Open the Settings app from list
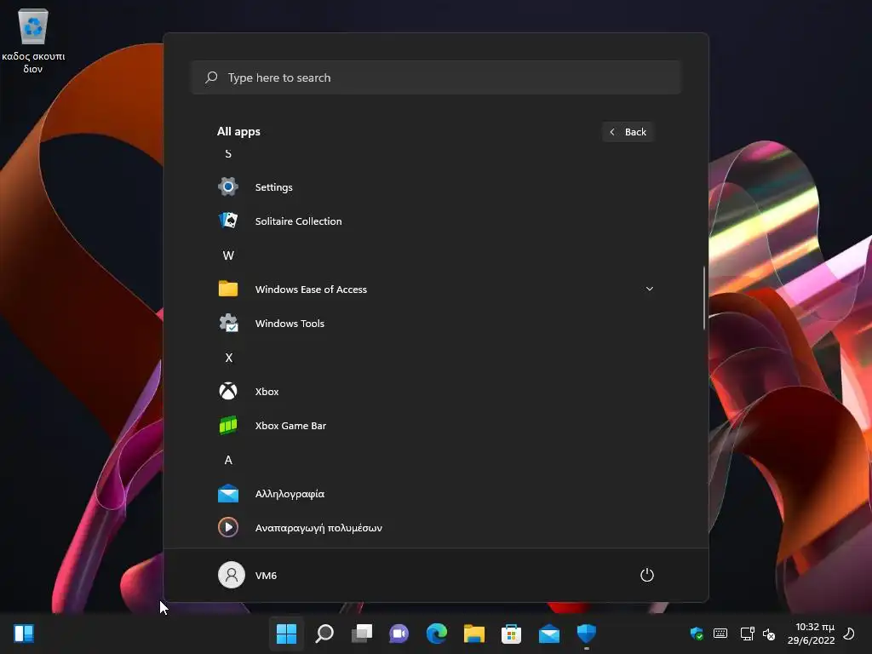This screenshot has width=872, height=654. tap(435, 186)
